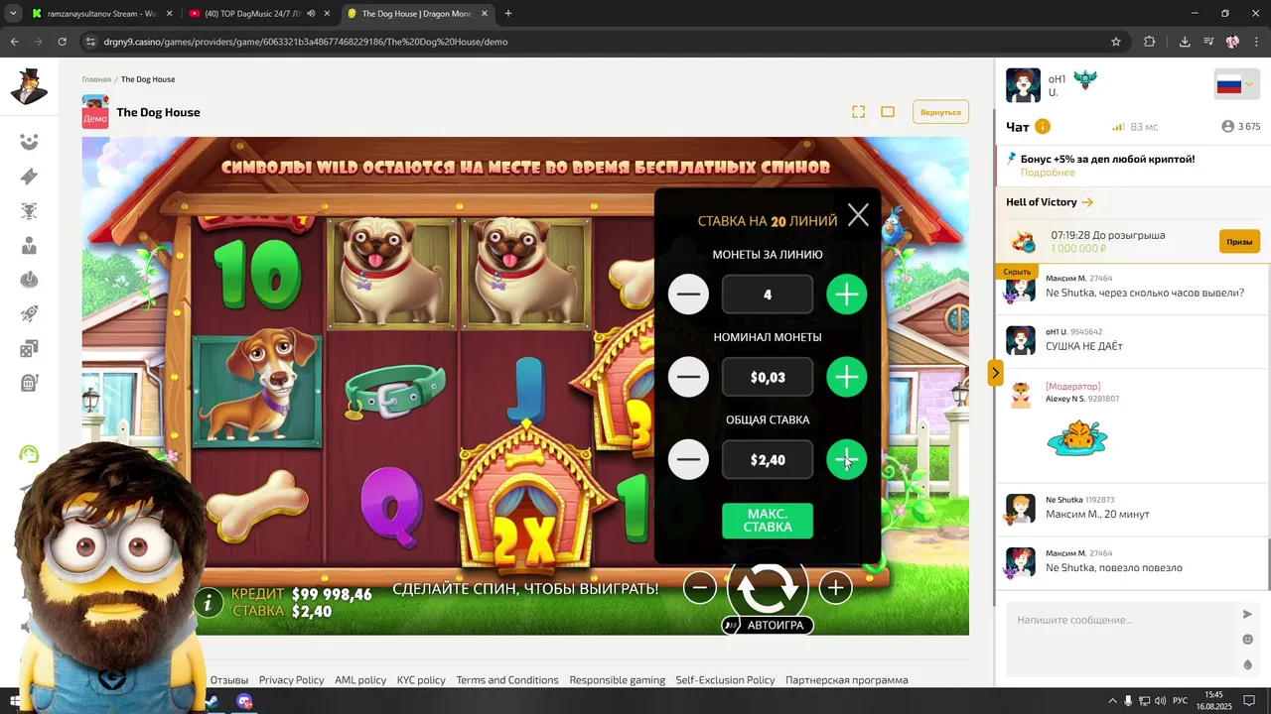Open the АВТОИГРА autoplay options
Screen dimensions: 1271x714
point(768,625)
